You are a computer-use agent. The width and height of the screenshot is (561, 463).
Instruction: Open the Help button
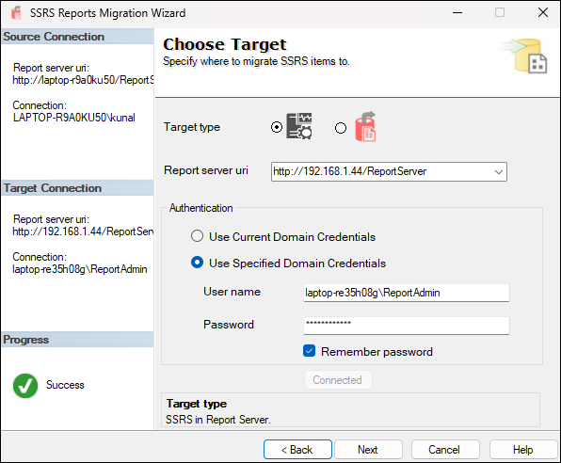pyautogui.click(x=523, y=450)
